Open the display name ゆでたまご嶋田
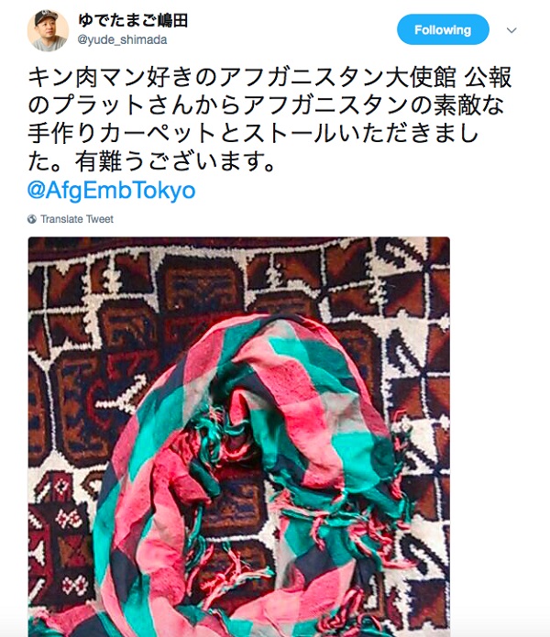The height and width of the screenshot is (637, 550). coord(133,20)
